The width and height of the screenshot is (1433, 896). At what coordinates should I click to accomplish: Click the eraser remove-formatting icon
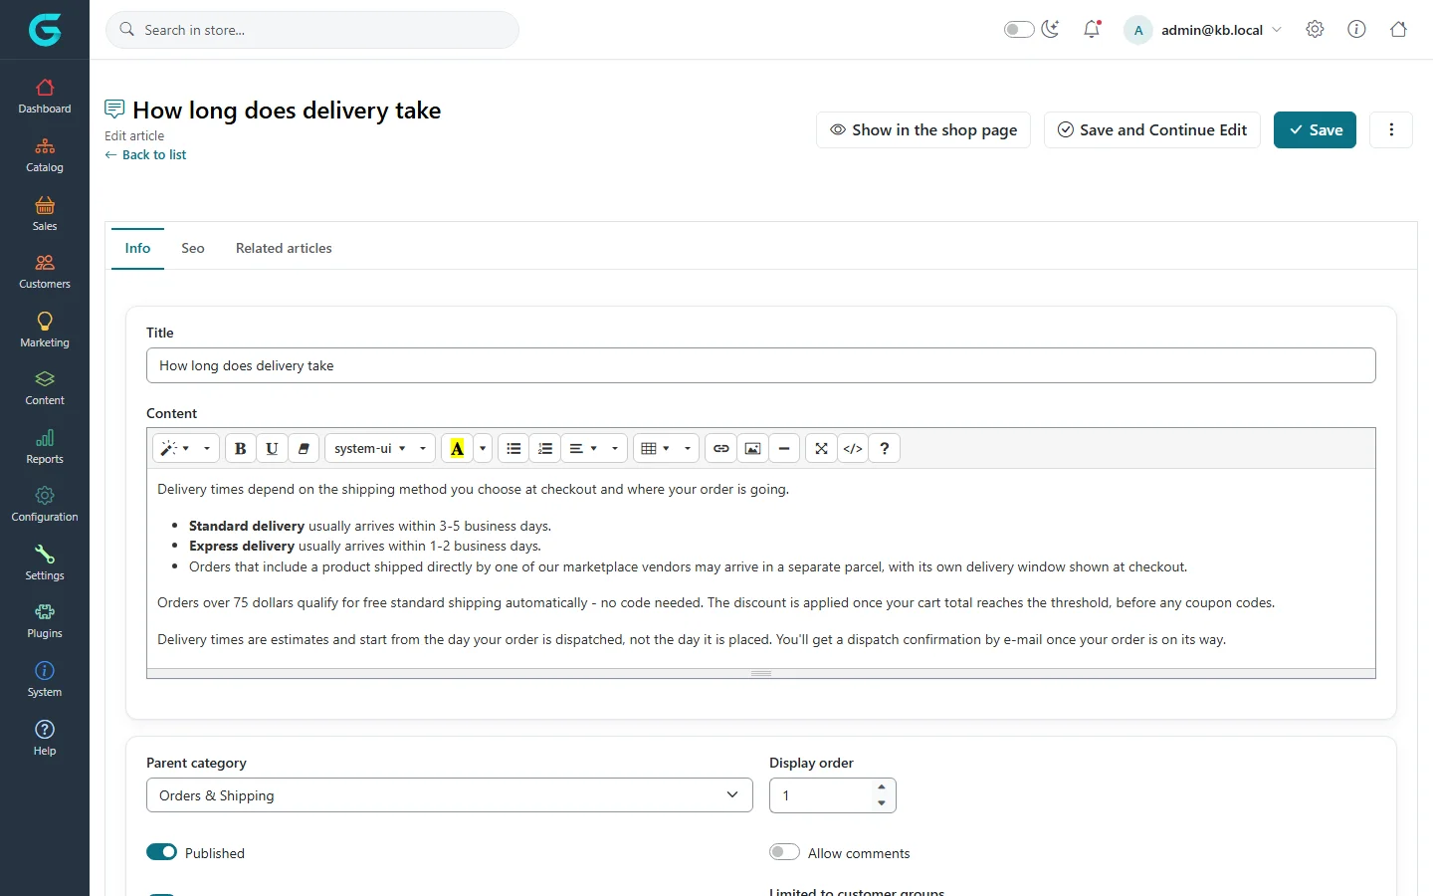tap(304, 449)
